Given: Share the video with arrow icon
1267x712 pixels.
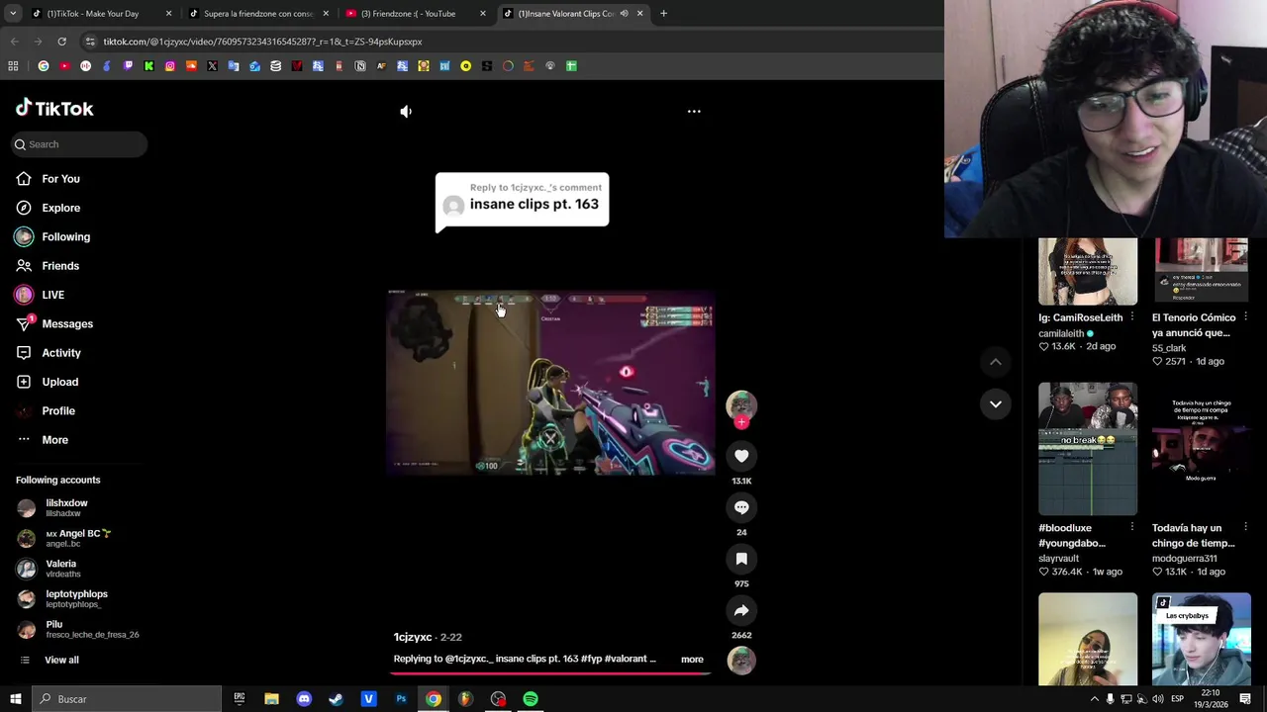Looking at the screenshot, I should point(741,610).
